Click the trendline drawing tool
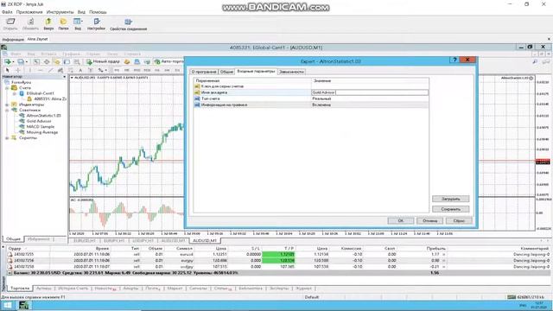The image size is (553, 311). pyautogui.click(x=51, y=70)
